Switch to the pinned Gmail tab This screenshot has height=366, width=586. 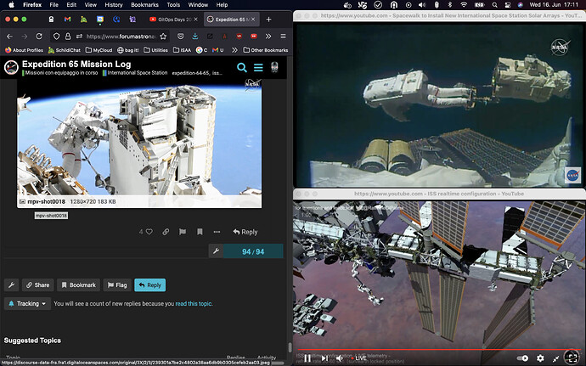click(x=67, y=19)
